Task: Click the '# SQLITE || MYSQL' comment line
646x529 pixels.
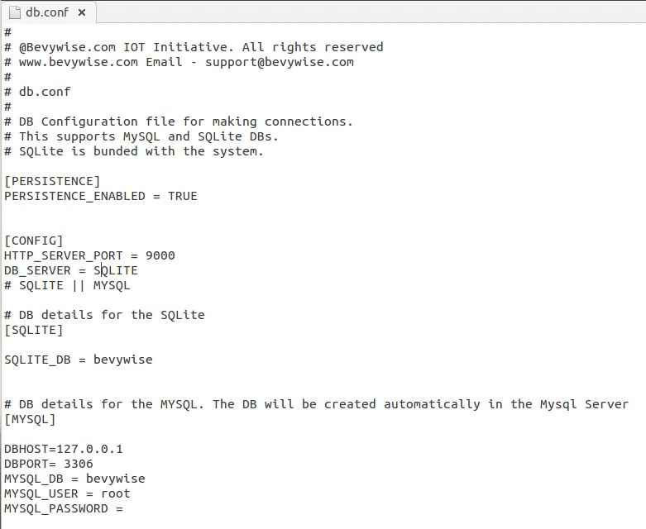Action: pos(67,285)
